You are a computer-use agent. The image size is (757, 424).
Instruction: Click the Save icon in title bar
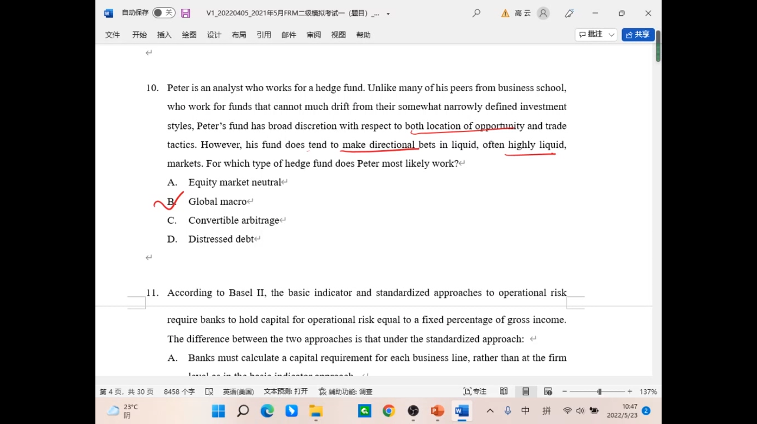coord(185,13)
